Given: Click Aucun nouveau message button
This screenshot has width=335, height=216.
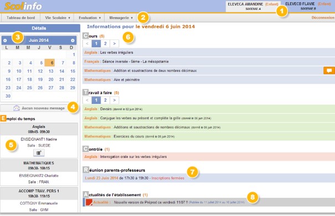Looking at the screenshot, I should pyautogui.click(x=39, y=108).
